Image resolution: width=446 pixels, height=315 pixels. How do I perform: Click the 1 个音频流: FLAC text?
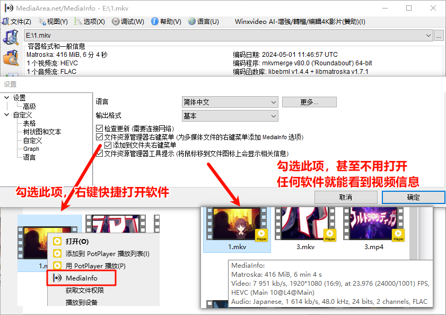coord(51,72)
